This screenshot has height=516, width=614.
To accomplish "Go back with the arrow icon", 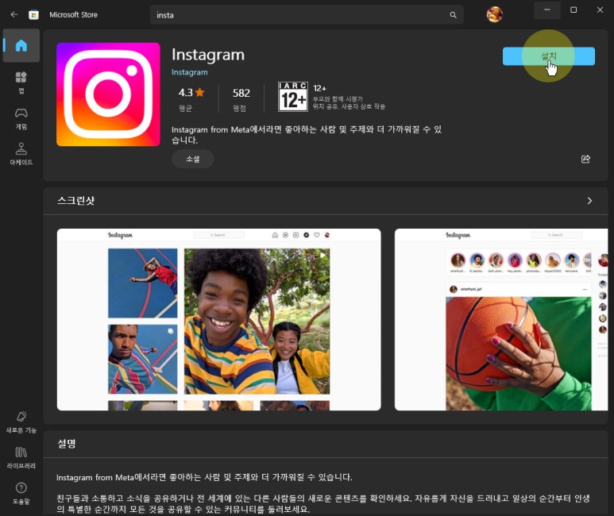I will coord(14,14).
